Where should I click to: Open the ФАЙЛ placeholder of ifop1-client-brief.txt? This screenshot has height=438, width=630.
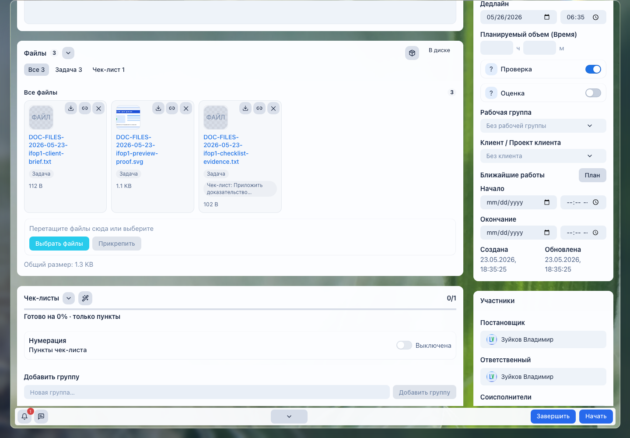point(41,117)
